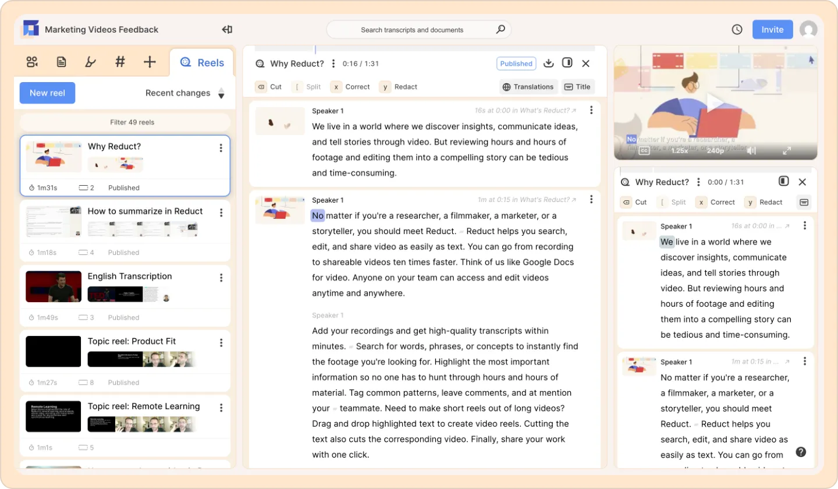The width and height of the screenshot is (838, 489).
Task: Open the recordings tab icon in sidebar
Action: 32,62
